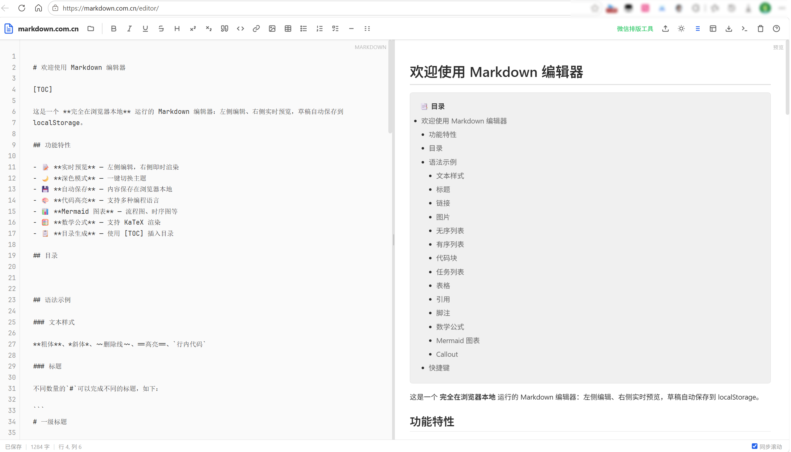791x452 pixels.
Task: Insert an ordered numbered list
Action: click(320, 29)
